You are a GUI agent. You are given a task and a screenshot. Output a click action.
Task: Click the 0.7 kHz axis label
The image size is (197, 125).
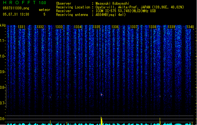pos(3,103)
